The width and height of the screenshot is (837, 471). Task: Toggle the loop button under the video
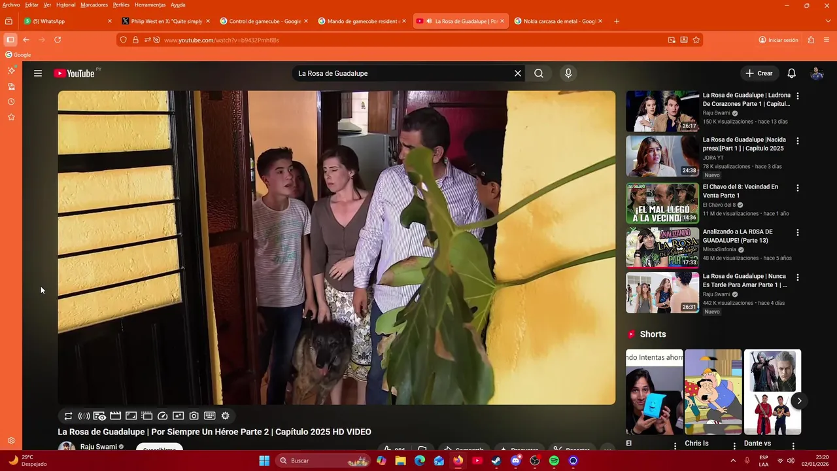pos(68,415)
